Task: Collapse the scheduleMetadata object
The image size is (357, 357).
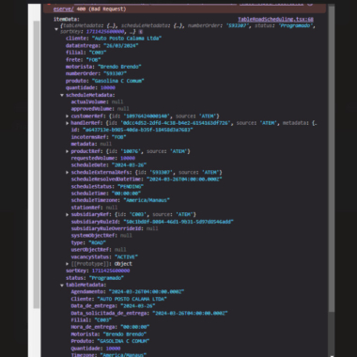Action: tap(62, 95)
